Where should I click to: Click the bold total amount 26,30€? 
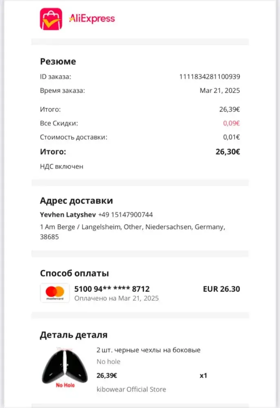pos(227,152)
